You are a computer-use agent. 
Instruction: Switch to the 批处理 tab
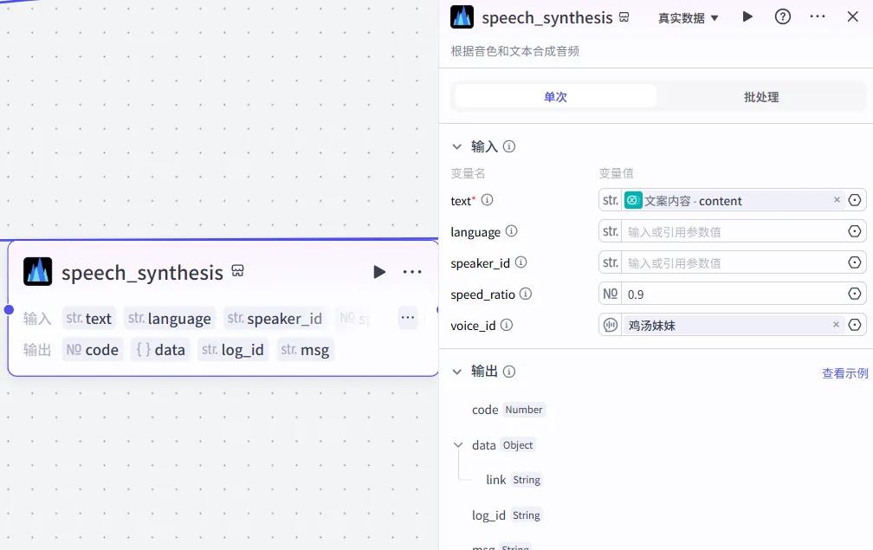(x=760, y=96)
